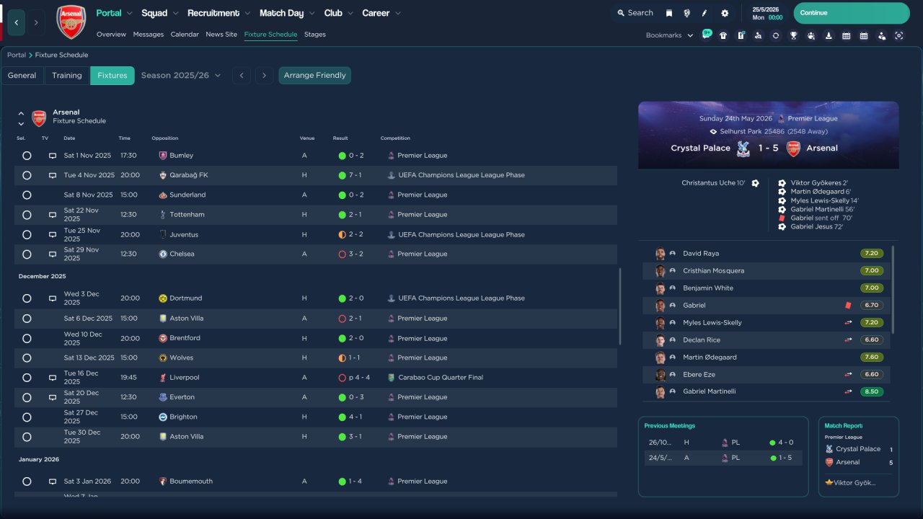Click the goal icon next to Christantus Uche
Viewport: 923px width, 519px height.
(755, 183)
